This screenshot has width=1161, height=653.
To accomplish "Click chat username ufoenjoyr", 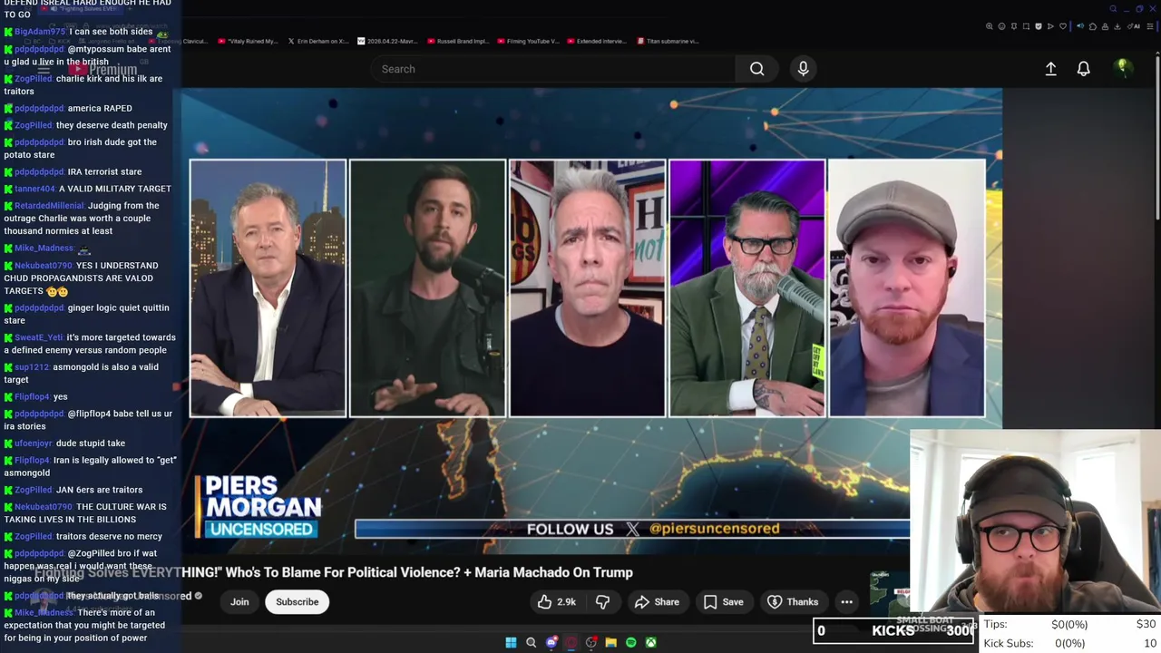I will (x=34, y=443).
